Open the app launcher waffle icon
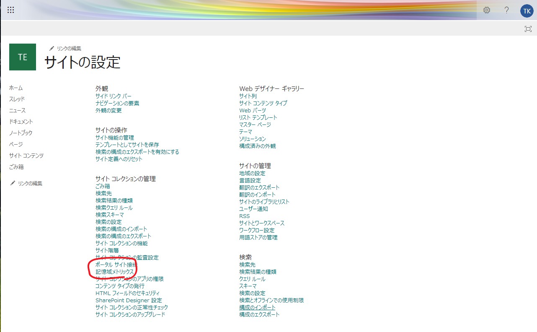This screenshot has height=332, width=537. pyautogui.click(x=11, y=10)
